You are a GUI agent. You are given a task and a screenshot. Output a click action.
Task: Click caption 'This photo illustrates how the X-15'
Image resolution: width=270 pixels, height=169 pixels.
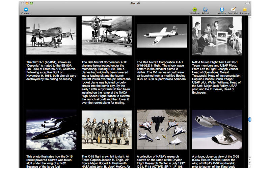(49, 156)
